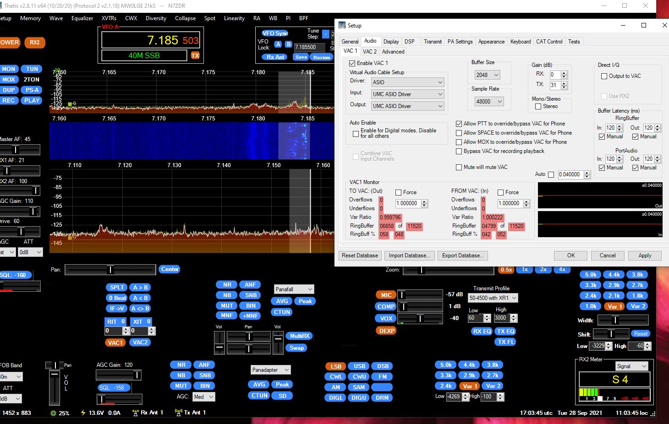Open the PA Settings tab
The width and height of the screenshot is (669, 424).
(x=460, y=42)
